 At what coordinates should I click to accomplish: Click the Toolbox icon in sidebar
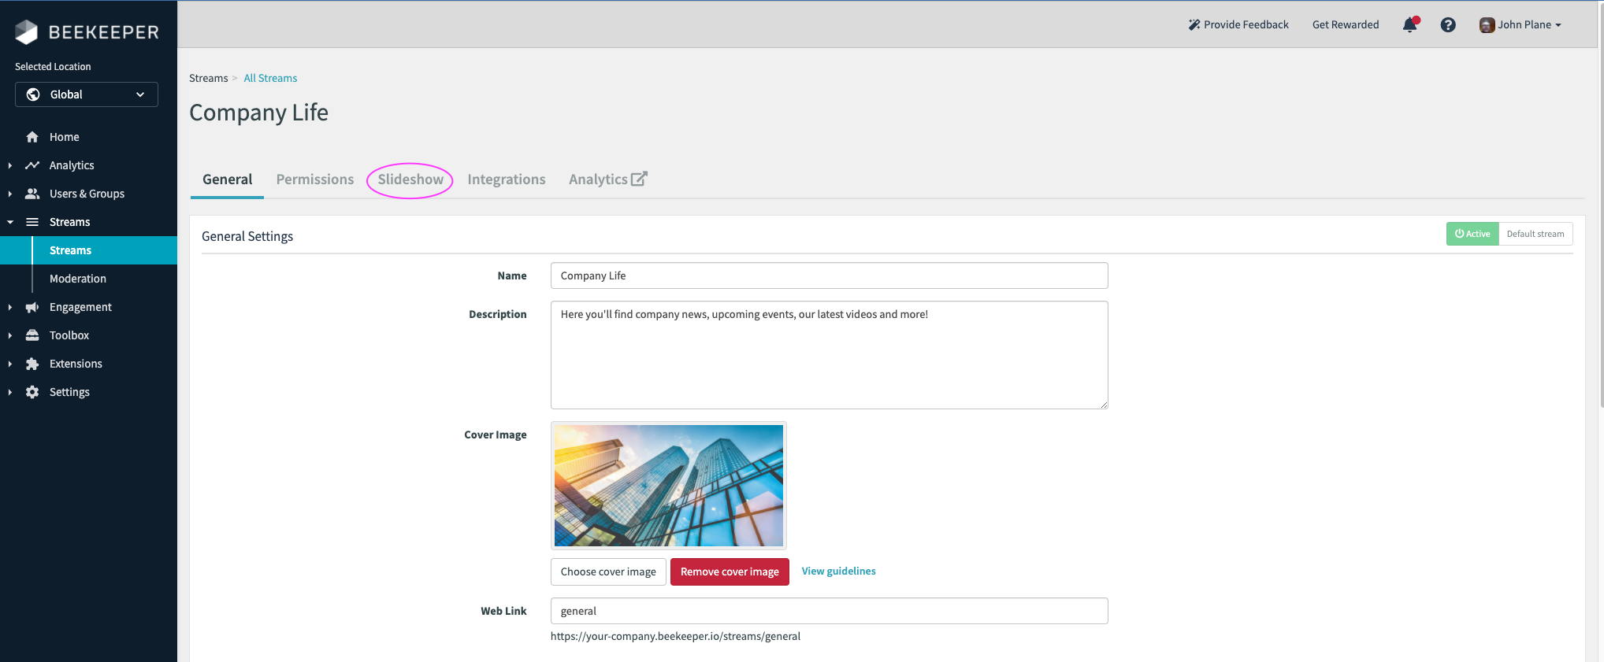(x=32, y=335)
